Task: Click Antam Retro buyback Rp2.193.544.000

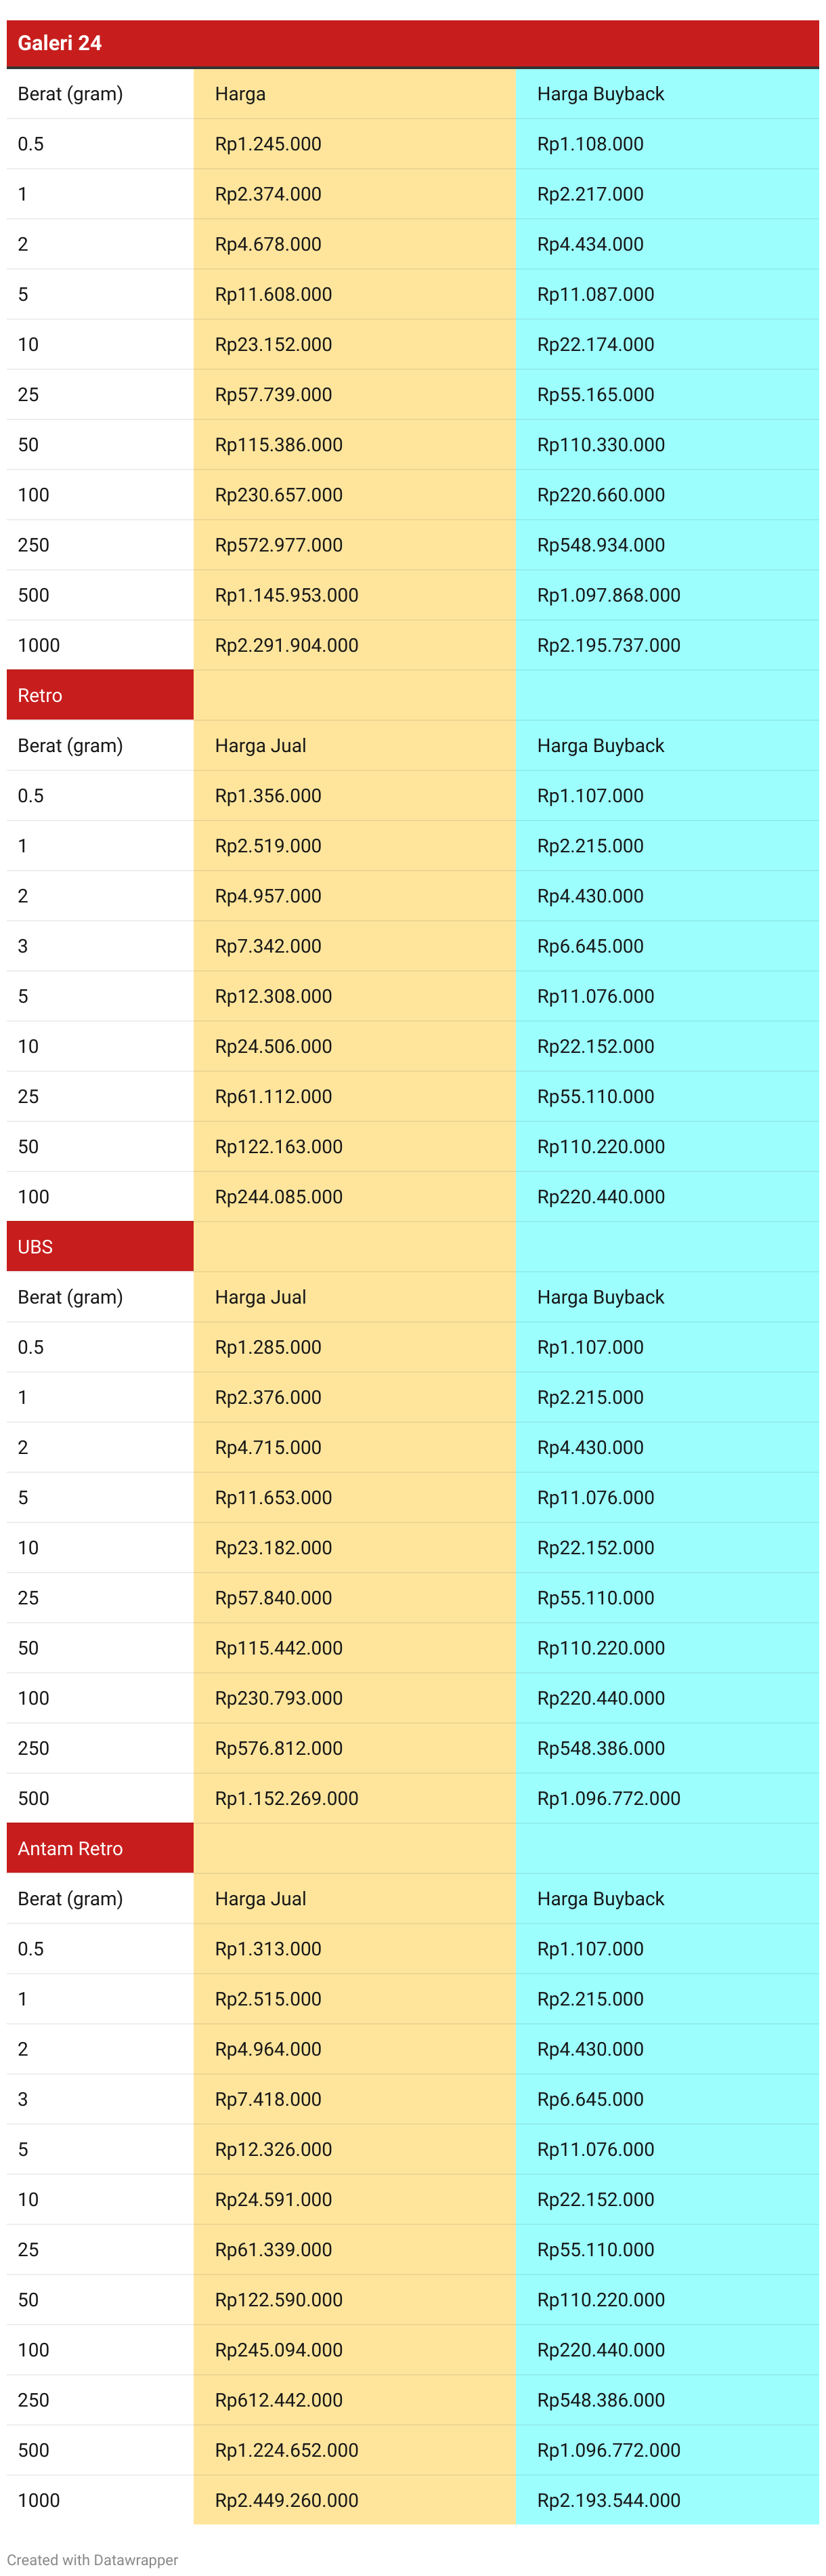Action: click(608, 2499)
